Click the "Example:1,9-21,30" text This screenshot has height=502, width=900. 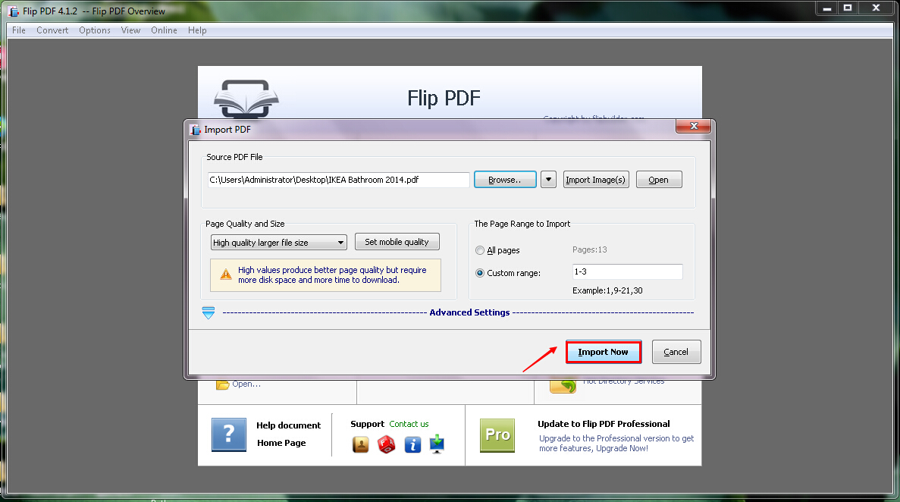(607, 290)
